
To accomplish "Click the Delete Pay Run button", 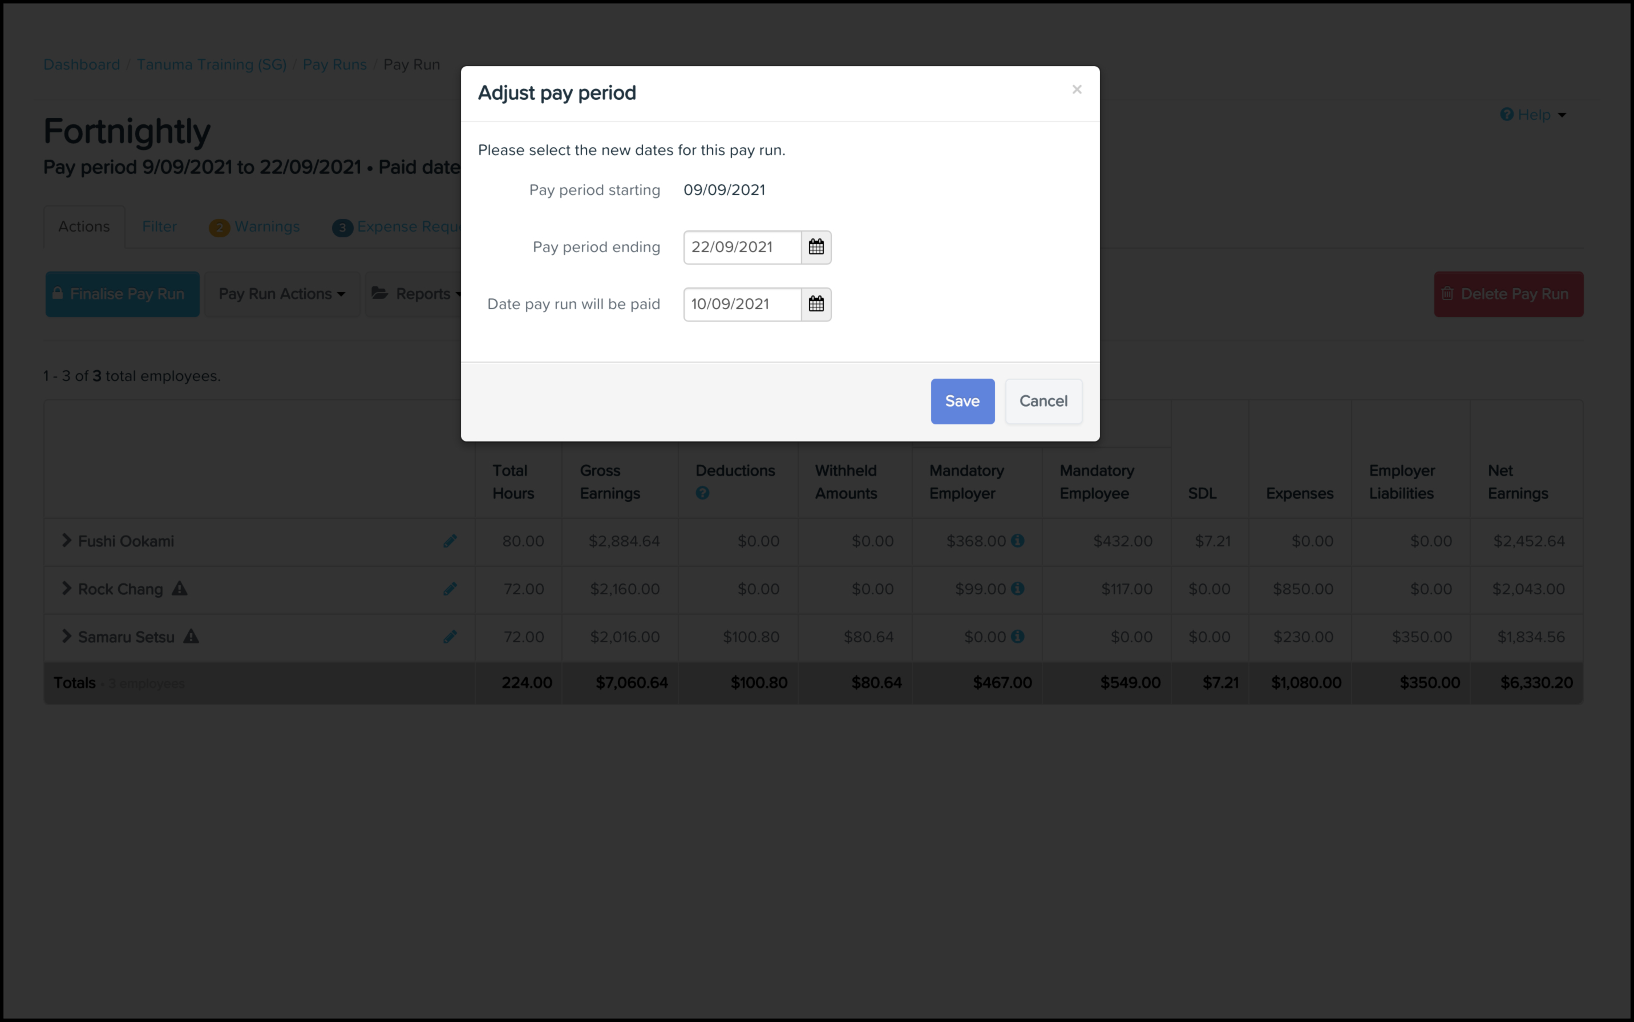I will point(1508,294).
